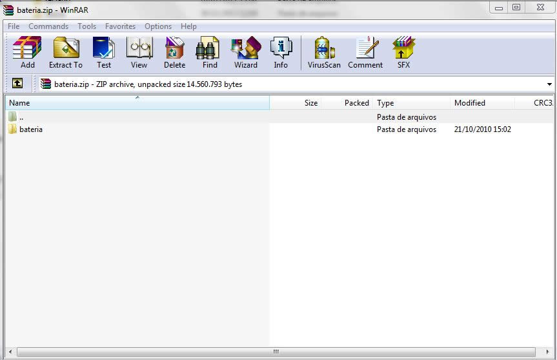Select the parent folder ".." icon
Image resolution: width=557 pixels, height=360 pixels.
click(x=13, y=117)
